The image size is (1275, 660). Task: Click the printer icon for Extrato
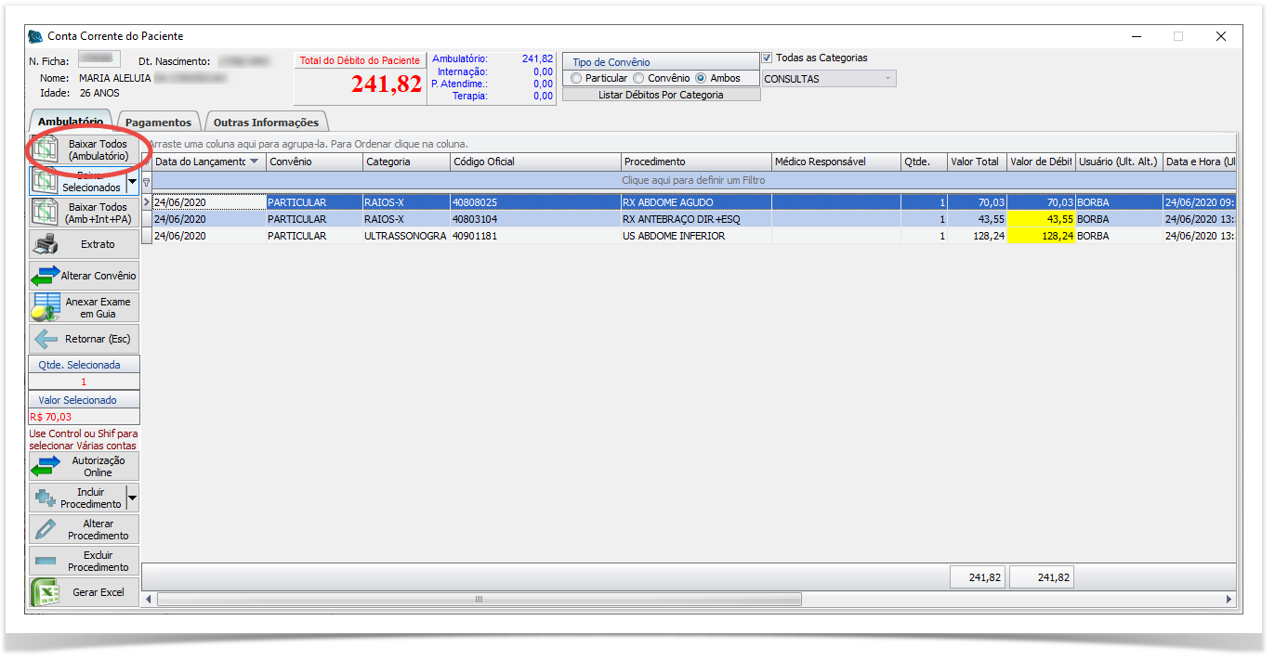[x=45, y=245]
